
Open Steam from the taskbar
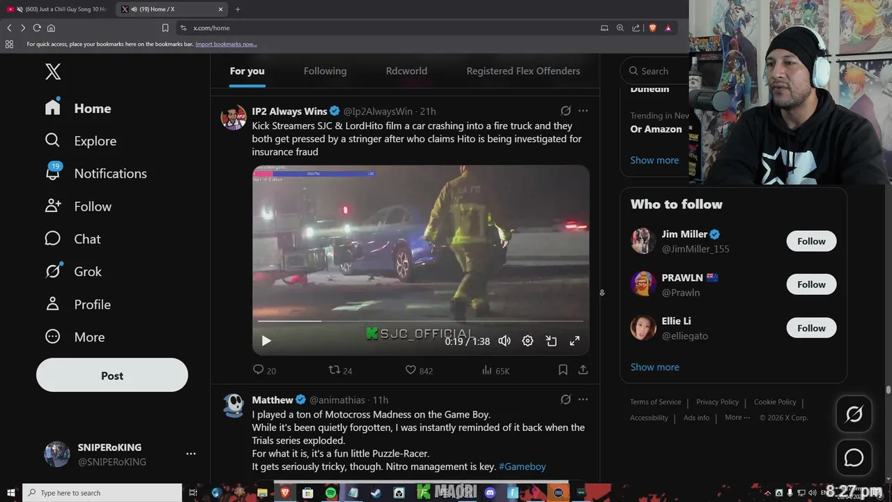point(376,493)
